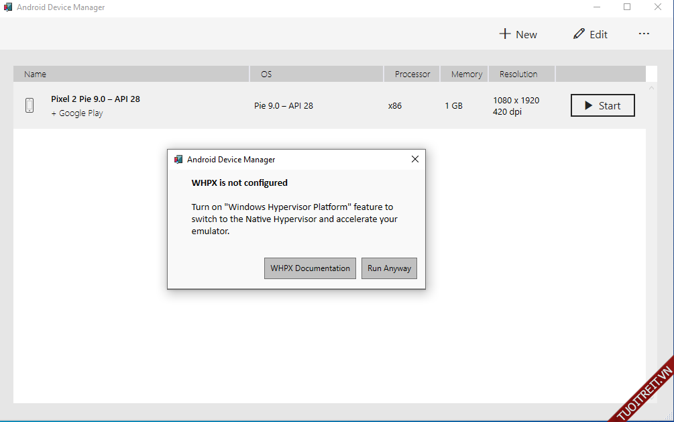Screen dimensions: 674x422
Task: Click the app icon in the dialog title bar
Action: (178, 160)
